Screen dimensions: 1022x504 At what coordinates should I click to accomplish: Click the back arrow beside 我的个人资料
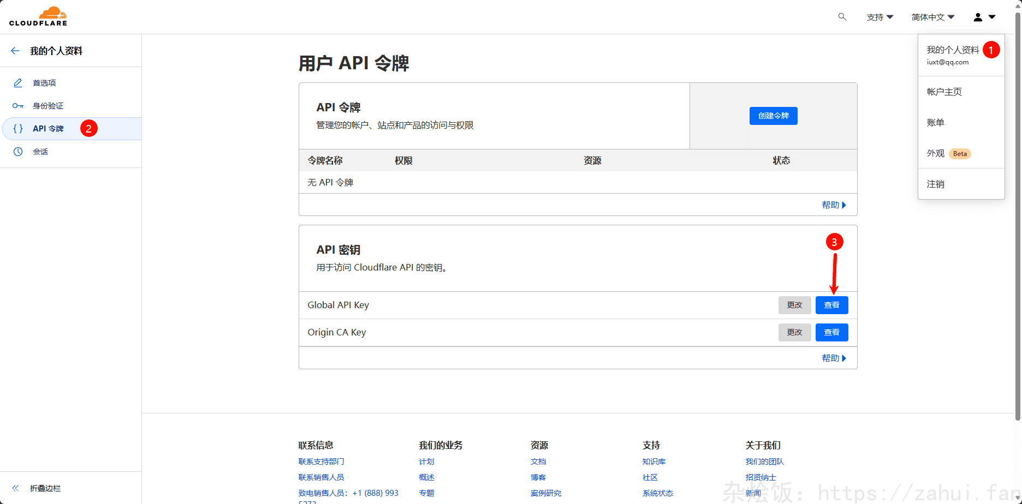(15, 51)
